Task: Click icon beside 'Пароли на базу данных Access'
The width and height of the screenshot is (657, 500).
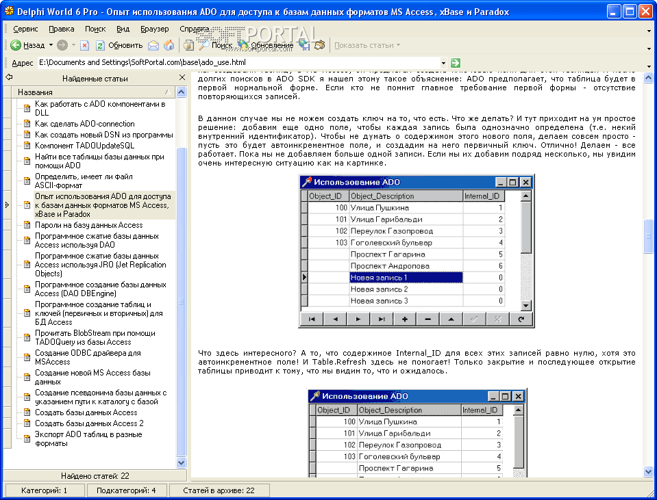Action: [x=27, y=225]
